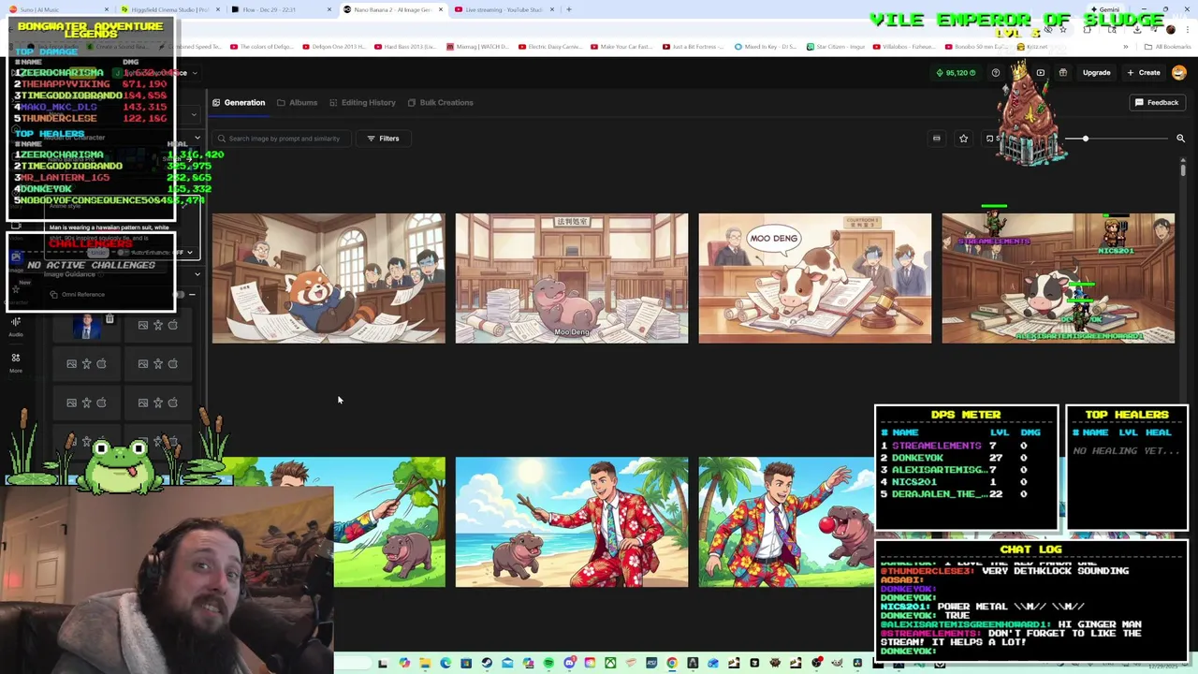Click image upload icon beside portrait reference
1198x674 pixels.
coord(143,325)
